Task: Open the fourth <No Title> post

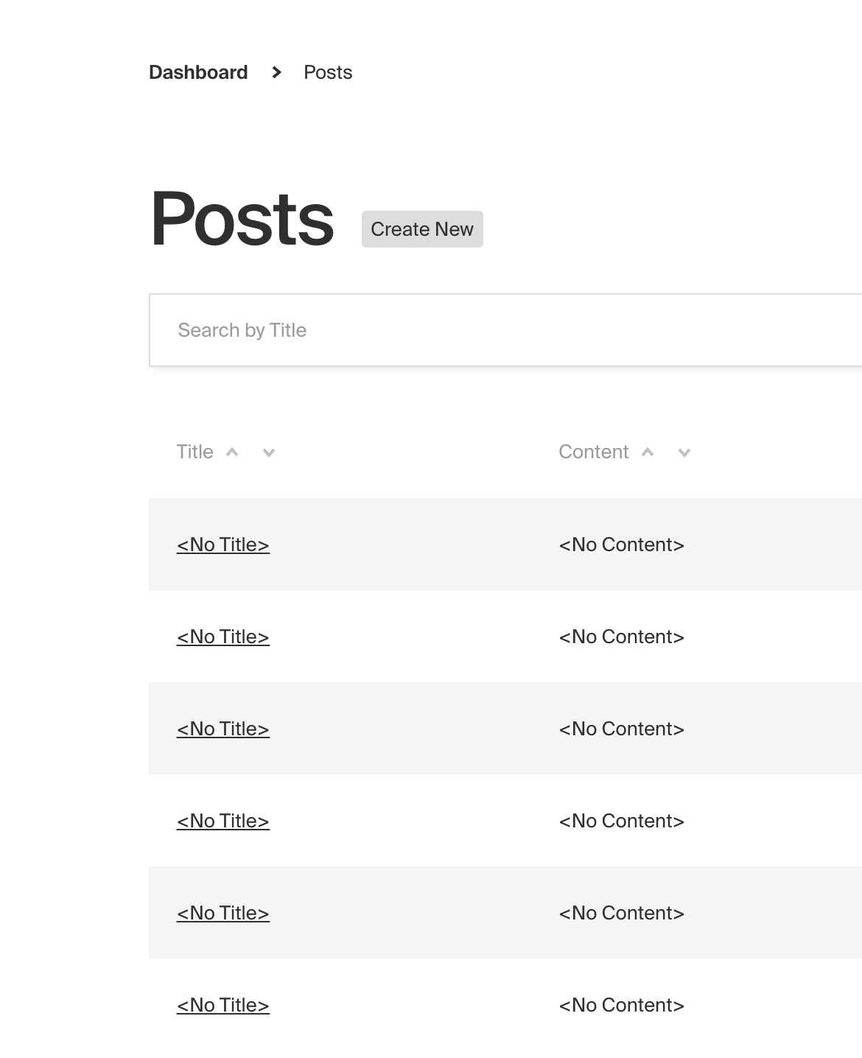Action: point(222,821)
